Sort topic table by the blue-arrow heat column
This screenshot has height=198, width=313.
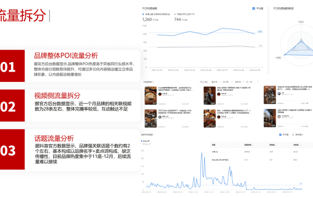(253, 145)
